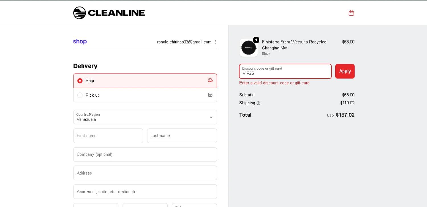
Task: Click the shipping cost $119.02
Action: (x=347, y=103)
